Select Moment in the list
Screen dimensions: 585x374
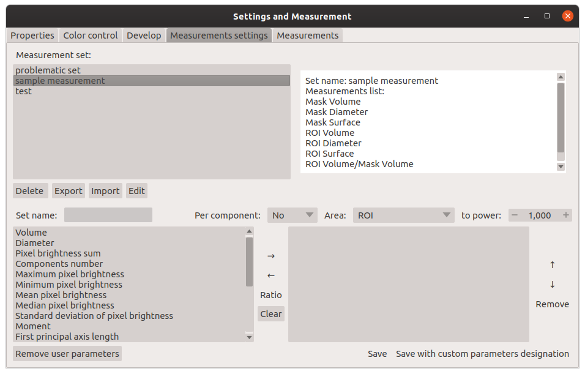130,326
